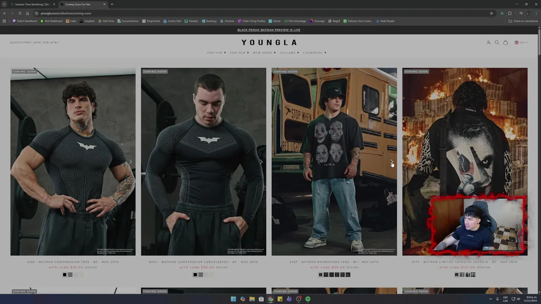The height and width of the screenshot is (304, 541).
Task: Go back using the browser back arrow
Action: [5, 13]
